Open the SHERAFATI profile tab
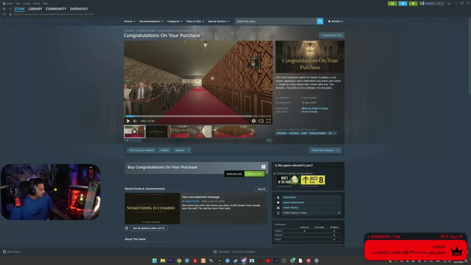 pos(79,9)
